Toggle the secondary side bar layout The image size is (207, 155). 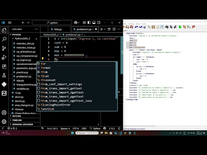pyautogui.click(x=99, y=23)
